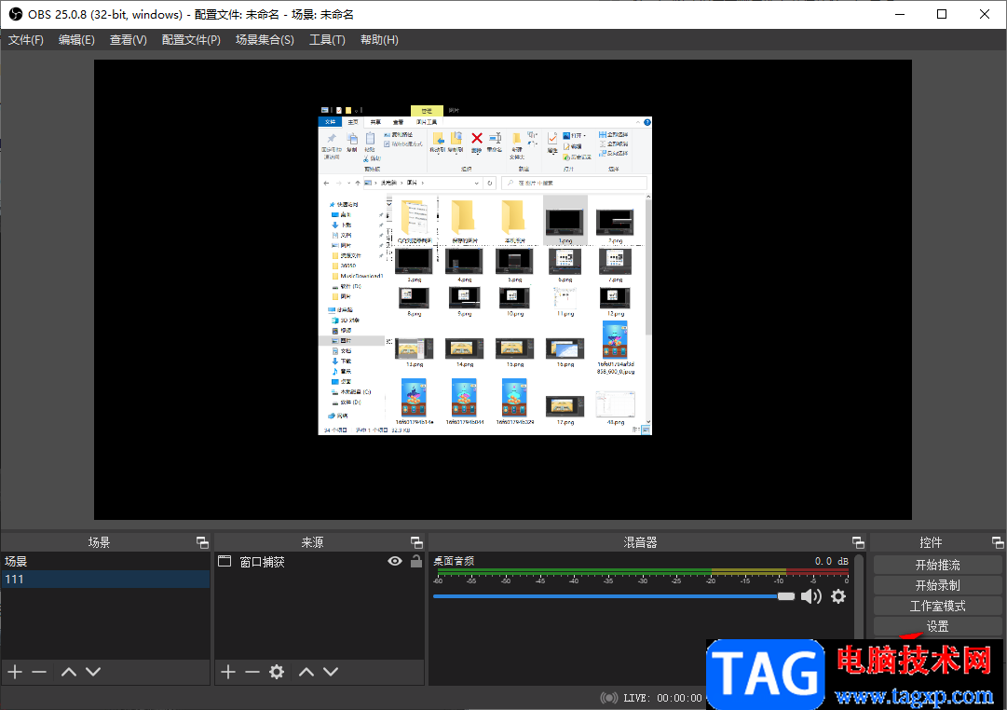Add a new source with plus icon
1007x710 pixels.
pyautogui.click(x=228, y=672)
